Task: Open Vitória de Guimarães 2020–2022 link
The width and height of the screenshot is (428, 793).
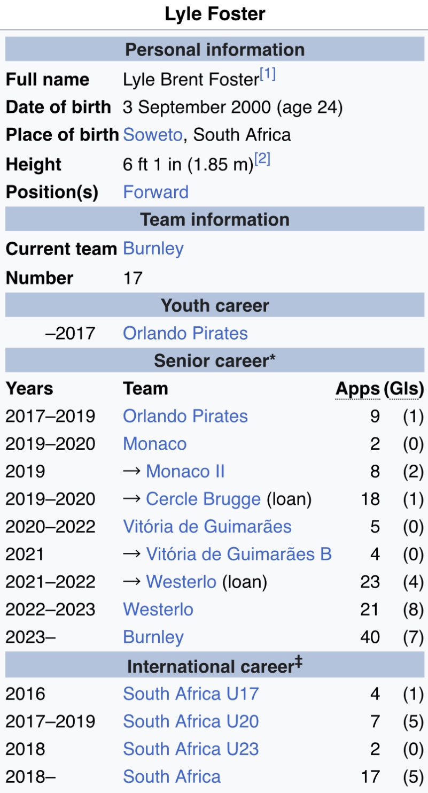Action: pos(207,527)
